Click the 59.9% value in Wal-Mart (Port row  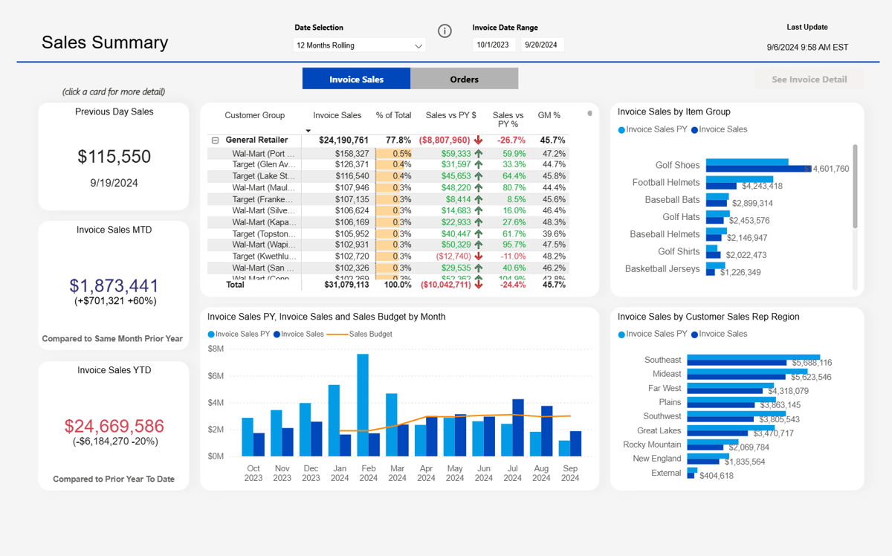[x=514, y=154]
